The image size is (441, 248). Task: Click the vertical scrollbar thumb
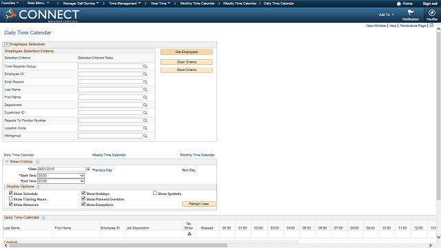tap(438, 116)
